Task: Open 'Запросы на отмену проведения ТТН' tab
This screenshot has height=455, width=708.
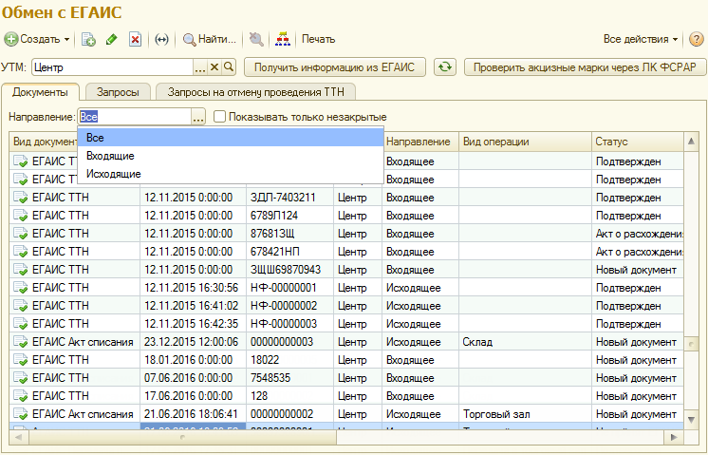Action: coord(255,92)
